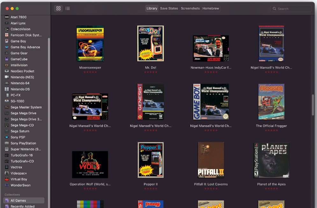
Task: Click the Nintendo (NES) console icon
Action: pos(7,77)
